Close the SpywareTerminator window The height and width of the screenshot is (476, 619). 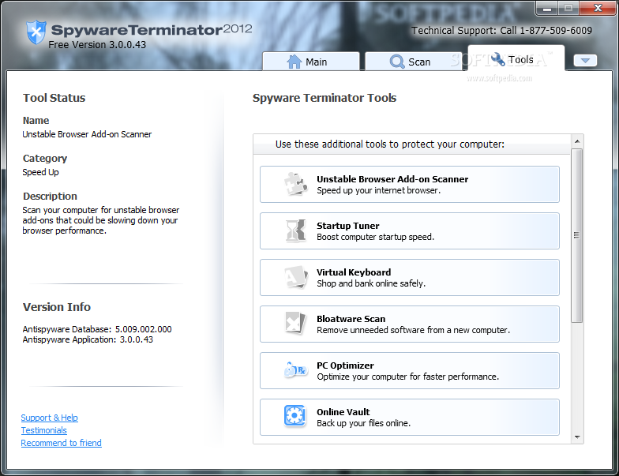[598, 8]
